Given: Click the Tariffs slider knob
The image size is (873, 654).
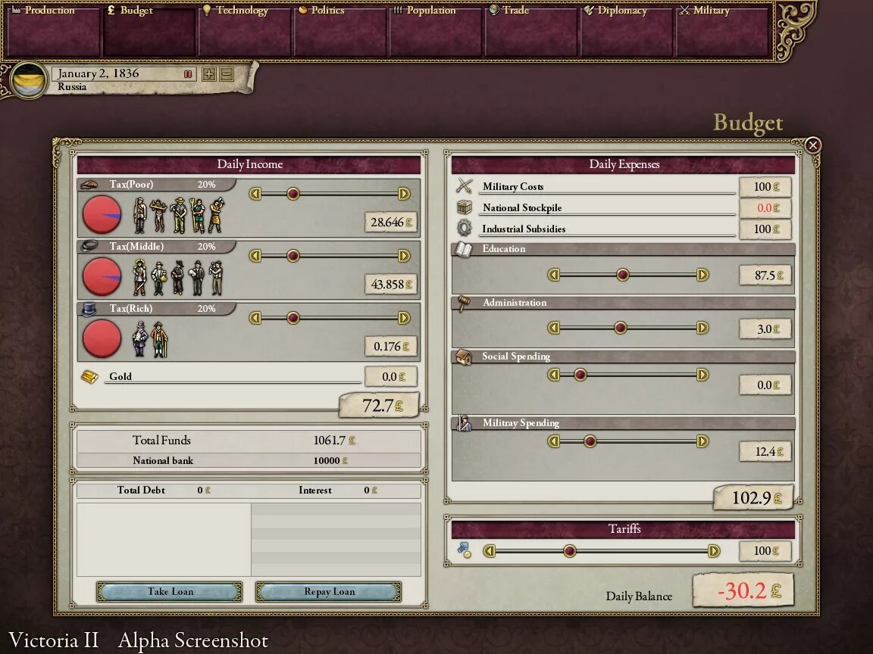Looking at the screenshot, I should pyautogui.click(x=569, y=551).
